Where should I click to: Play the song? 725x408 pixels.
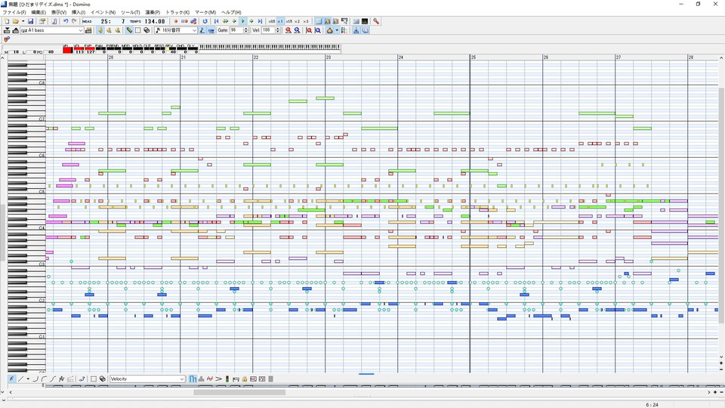[x=242, y=21]
